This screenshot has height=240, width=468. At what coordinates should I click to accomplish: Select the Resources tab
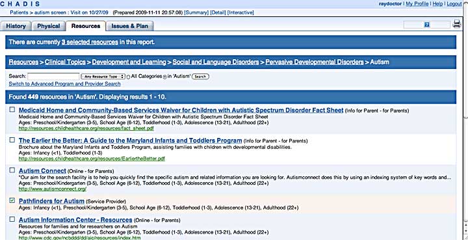86,26
